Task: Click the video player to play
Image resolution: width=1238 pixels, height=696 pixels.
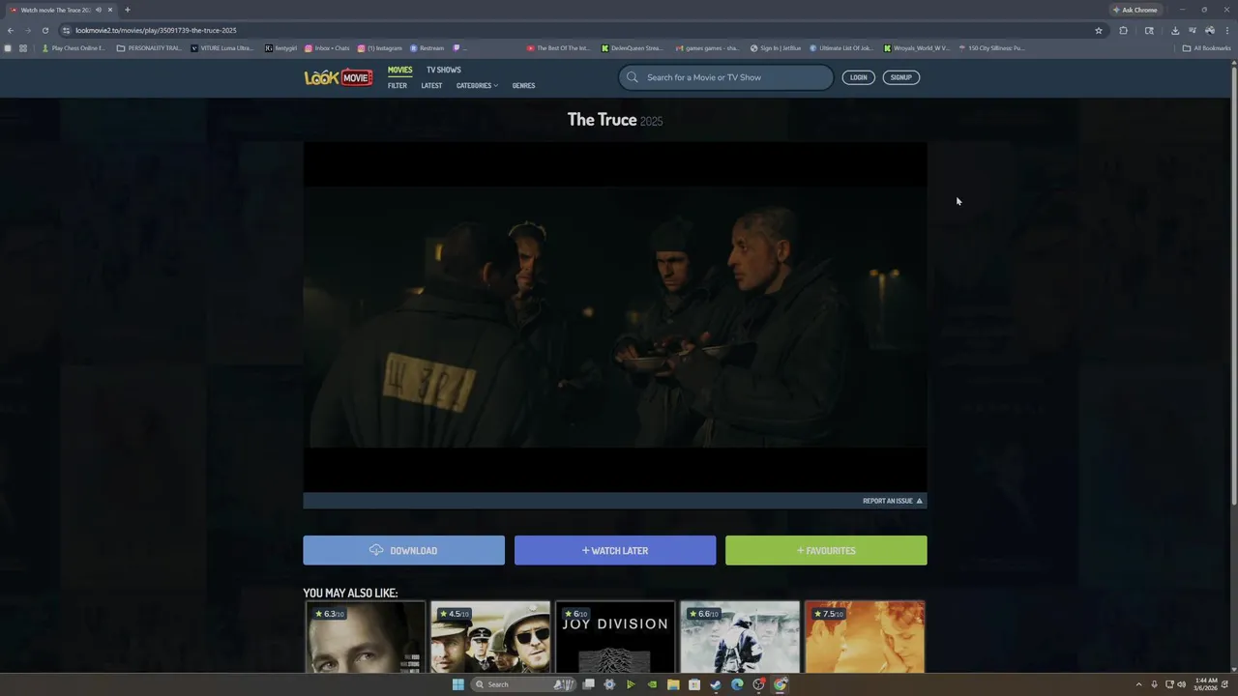Action: pyautogui.click(x=615, y=317)
